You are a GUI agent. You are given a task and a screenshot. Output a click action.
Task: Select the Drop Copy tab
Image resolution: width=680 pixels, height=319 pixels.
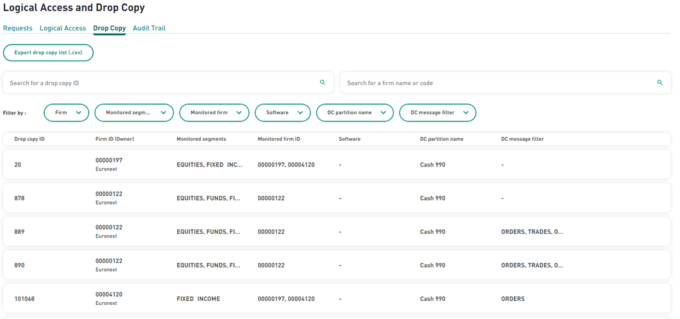point(109,28)
